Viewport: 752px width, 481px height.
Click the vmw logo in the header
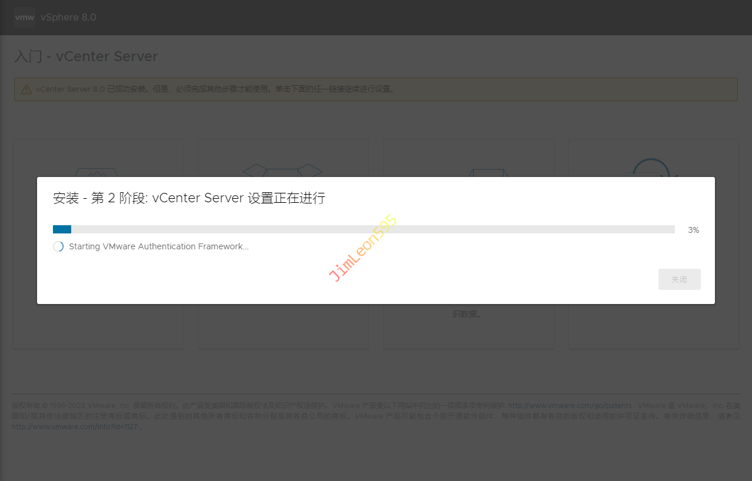pyautogui.click(x=25, y=18)
